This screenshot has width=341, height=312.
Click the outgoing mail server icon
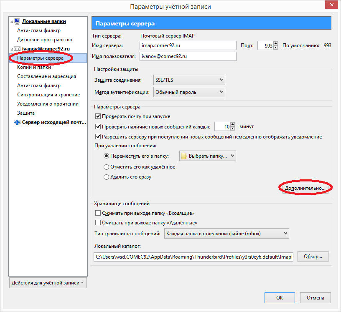tap(17, 122)
